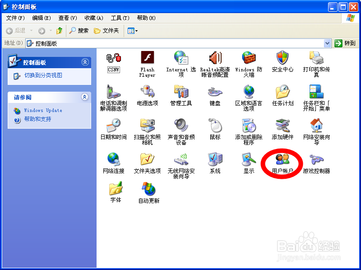The height and width of the screenshot is (270, 361).
Task: Open 系统 properties icon
Action: click(215, 159)
